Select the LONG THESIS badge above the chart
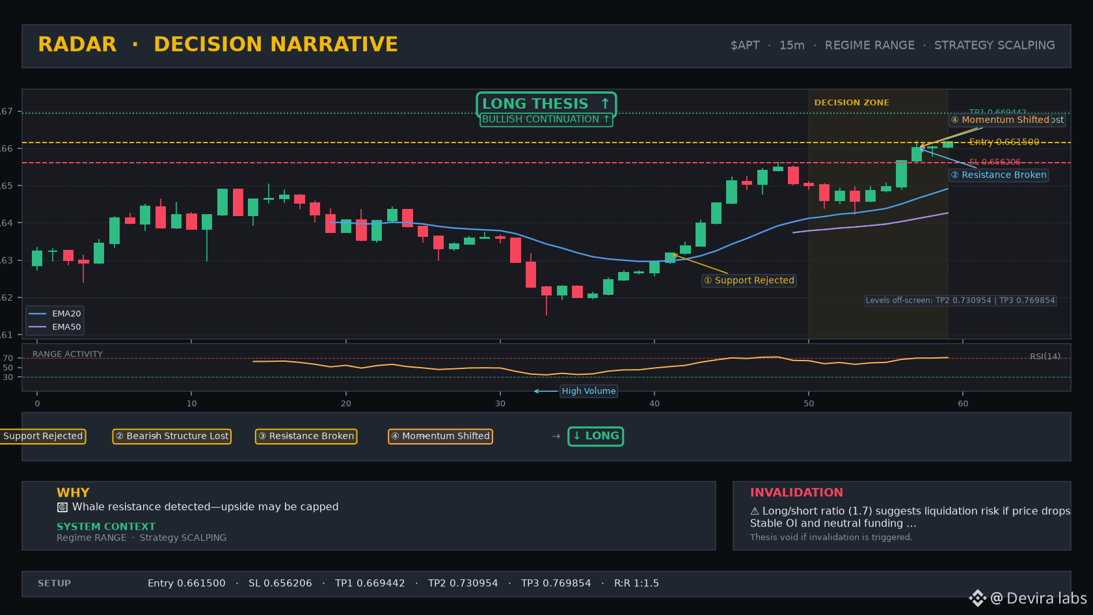The width and height of the screenshot is (1093, 615). [546, 104]
